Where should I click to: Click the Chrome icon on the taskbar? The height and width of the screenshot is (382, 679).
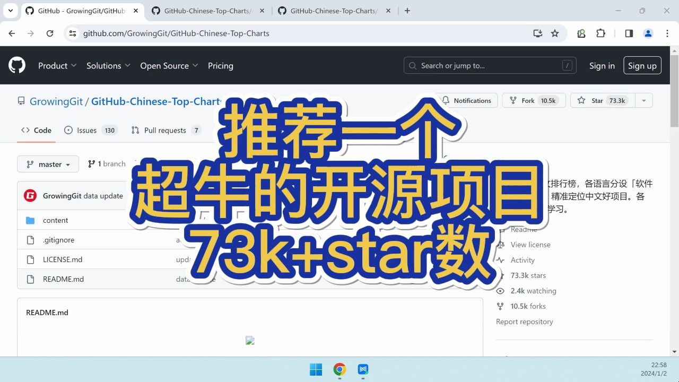coord(339,369)
